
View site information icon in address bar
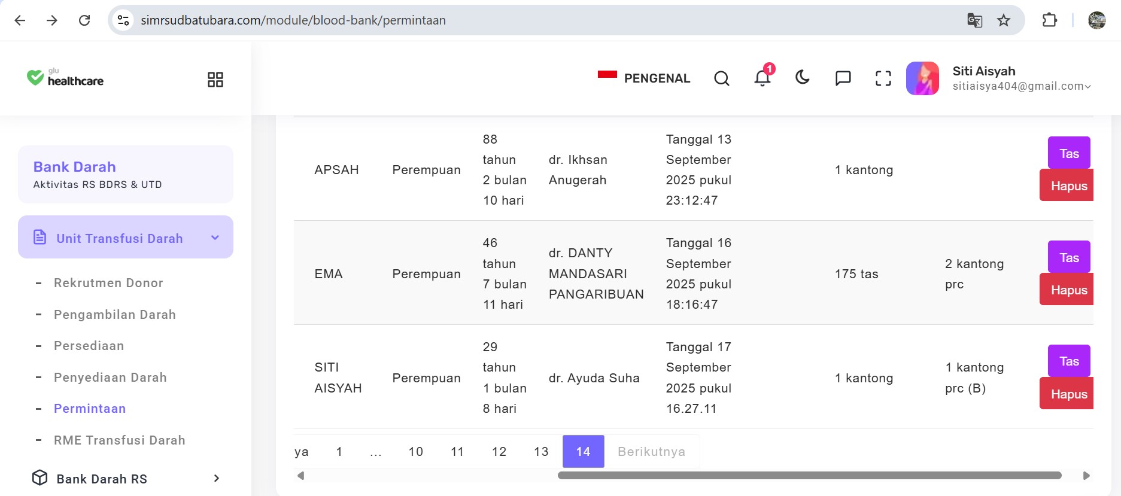(123, 20)
